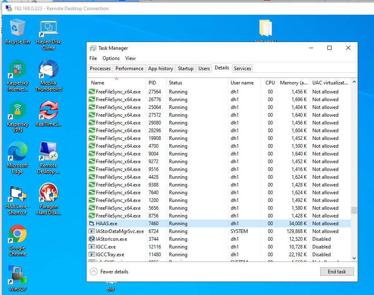The height and width of the screenshot is (295, 374).
Task: Click PID 26776 in the list
Action: click(x=155, y=100)
